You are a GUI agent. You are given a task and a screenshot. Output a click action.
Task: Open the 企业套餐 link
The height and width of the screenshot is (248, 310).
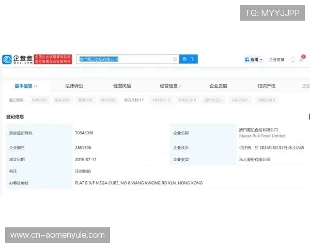pyautogui.click(x=276, y=59)
